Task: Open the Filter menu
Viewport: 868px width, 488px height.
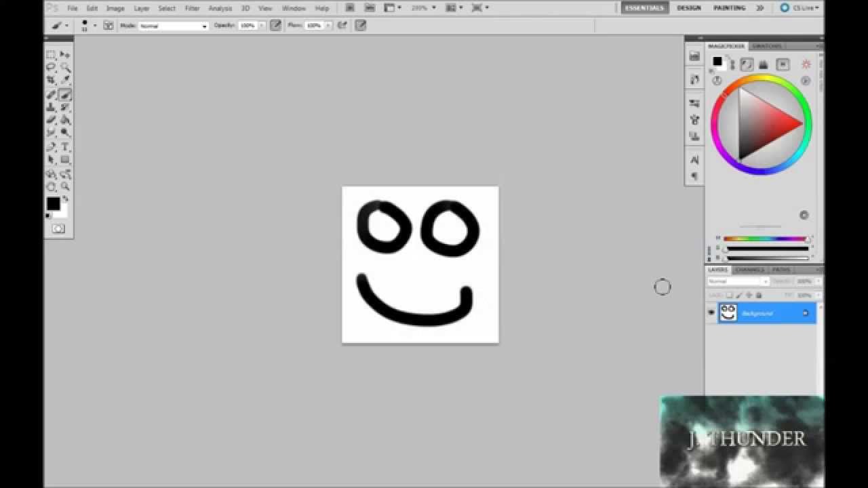Action: 193,8
